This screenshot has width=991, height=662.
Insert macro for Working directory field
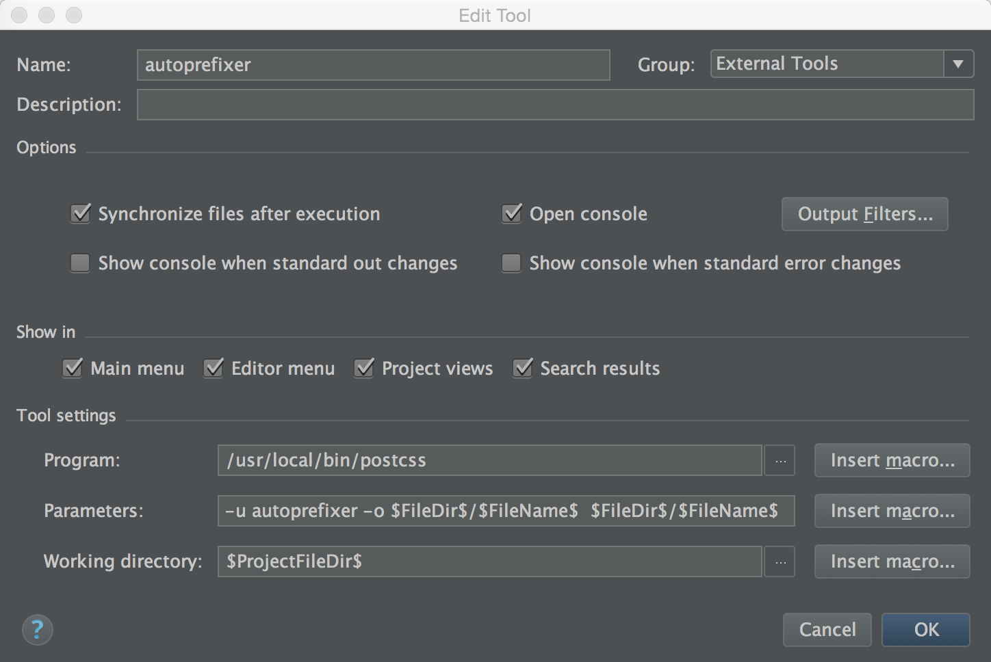click(x=892, y=562)
